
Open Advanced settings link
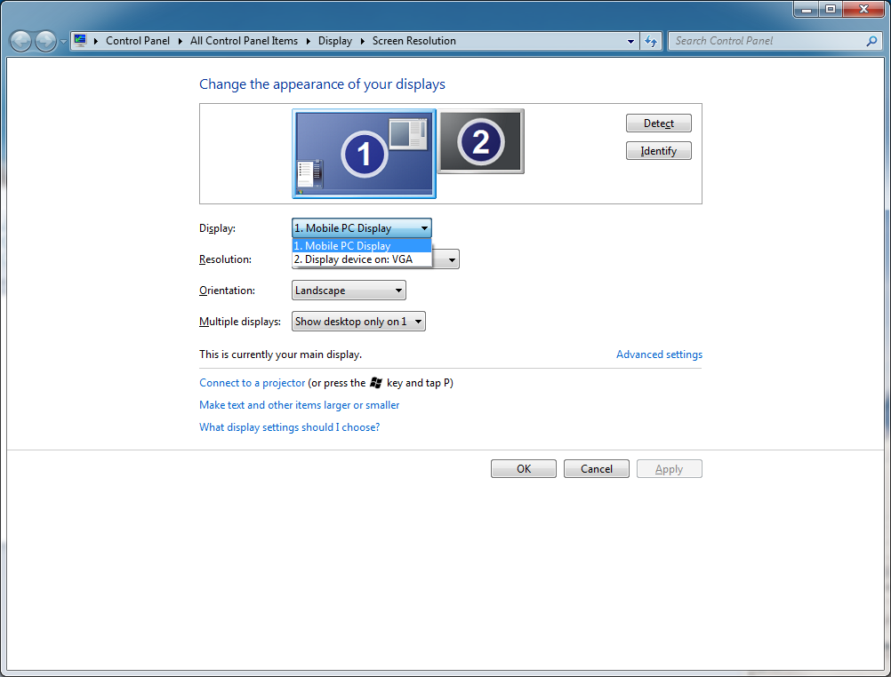[659, 354]
